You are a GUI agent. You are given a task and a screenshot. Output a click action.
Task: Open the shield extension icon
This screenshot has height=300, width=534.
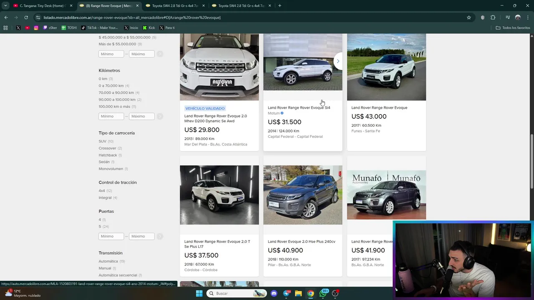483,17
